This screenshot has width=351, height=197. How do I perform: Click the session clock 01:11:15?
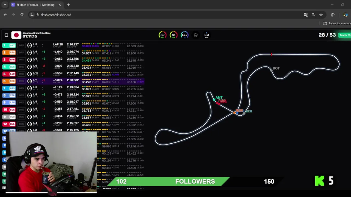tap(30, 36)
